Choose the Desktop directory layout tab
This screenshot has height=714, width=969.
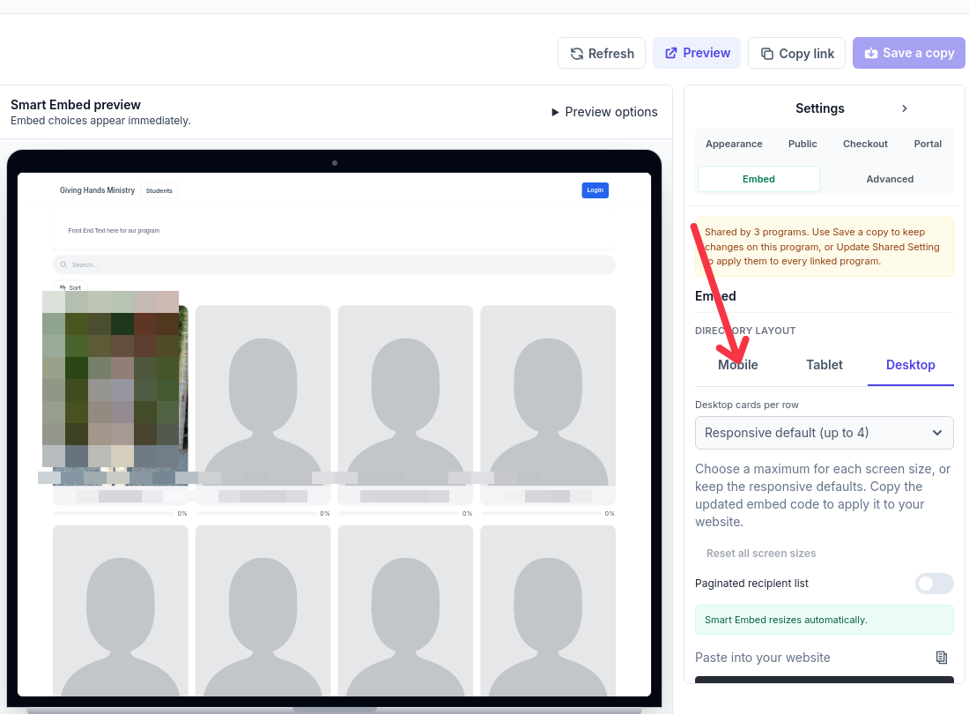[x=910, y=365]
